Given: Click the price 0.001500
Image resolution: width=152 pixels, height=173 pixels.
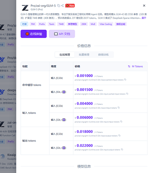Looking at the screenshot, I should pyautogui.click(x=84, y=90).
